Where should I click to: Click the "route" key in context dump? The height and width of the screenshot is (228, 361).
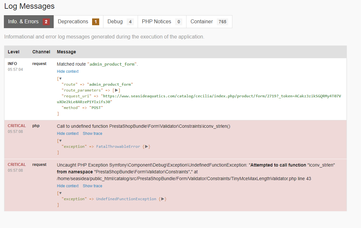pos(69,84)
